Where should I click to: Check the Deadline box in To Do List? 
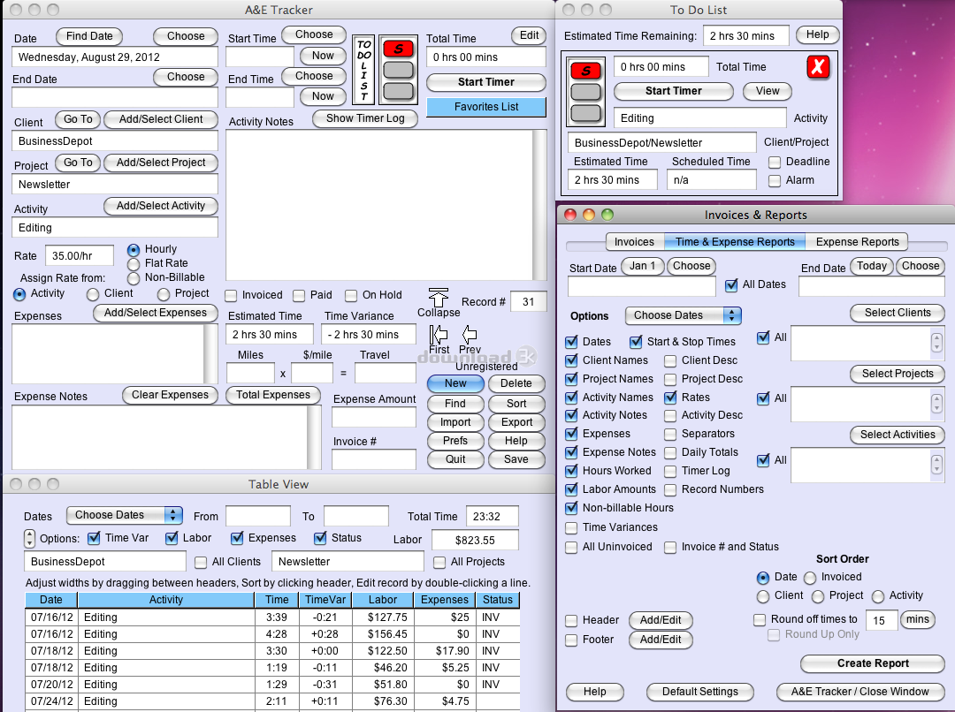(x=775, y=162)
